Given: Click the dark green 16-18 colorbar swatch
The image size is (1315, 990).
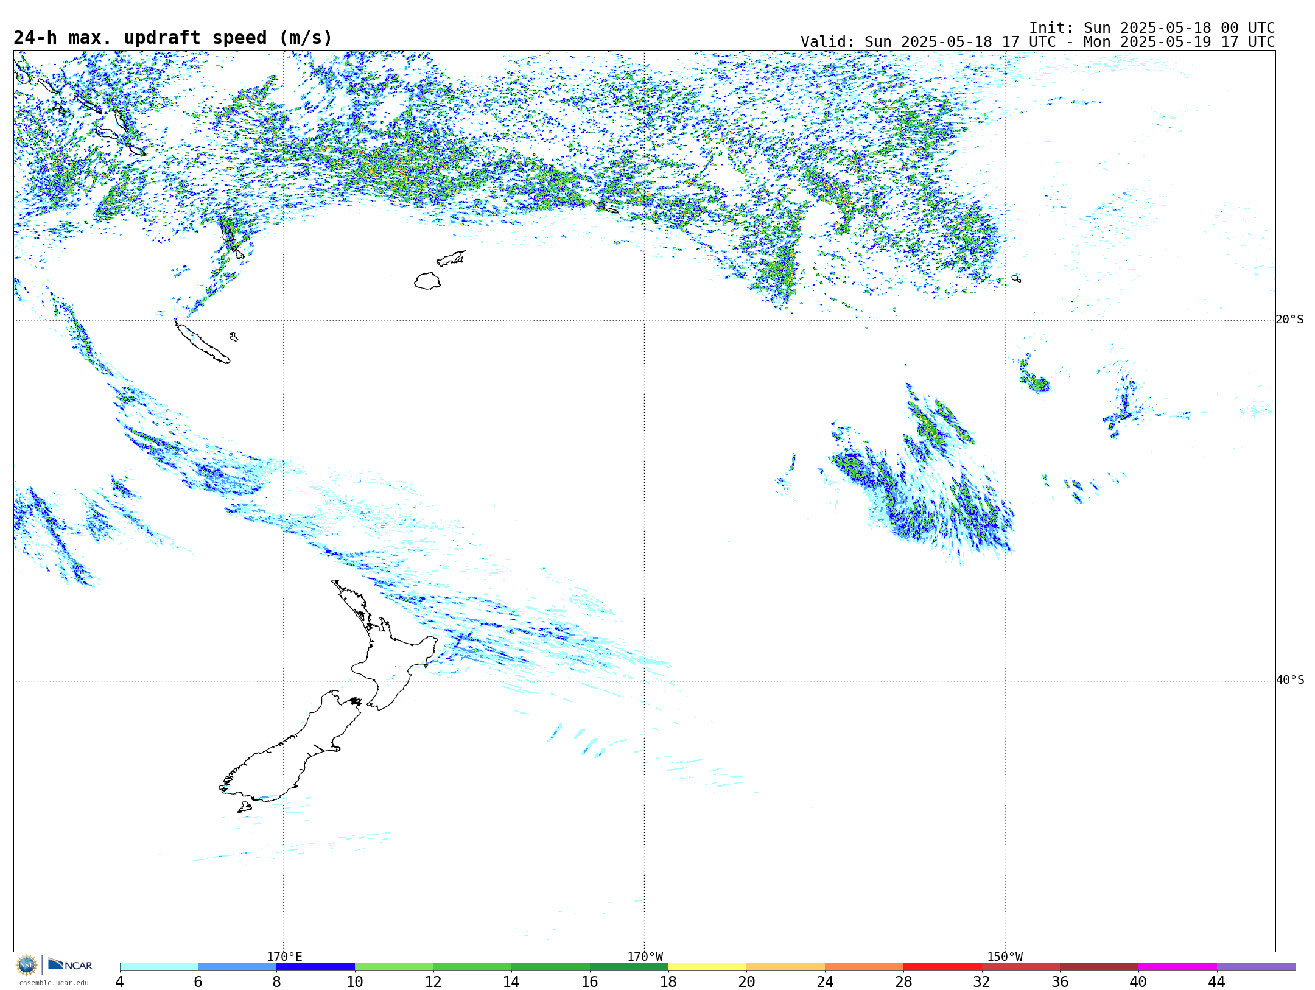Looking at the screenshot, I should 629,967.
